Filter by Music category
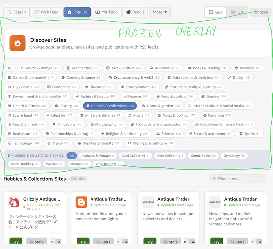The image size is (273, 249). click(139, 115)
